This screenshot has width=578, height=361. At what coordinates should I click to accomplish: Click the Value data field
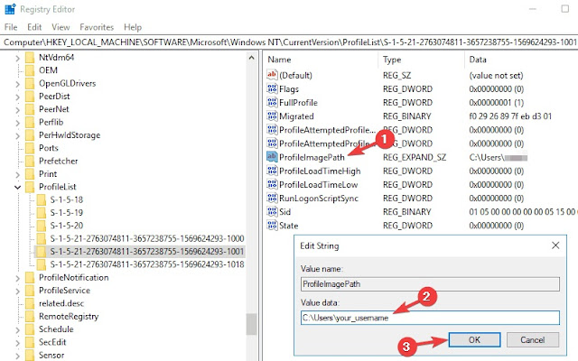(430, 318)
